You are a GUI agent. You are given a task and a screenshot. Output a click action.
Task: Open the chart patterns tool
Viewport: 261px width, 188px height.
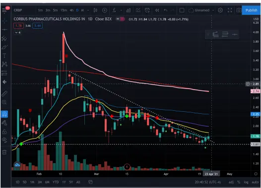pyautogui.click(x=4, y=64)
